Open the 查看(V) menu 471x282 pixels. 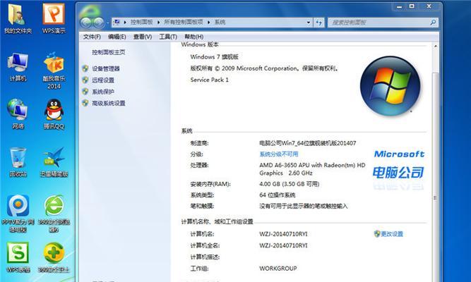coord(143,37)
